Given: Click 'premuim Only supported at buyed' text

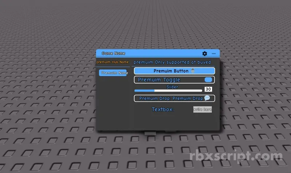Looking at the screenshot, I should (172, 62).
